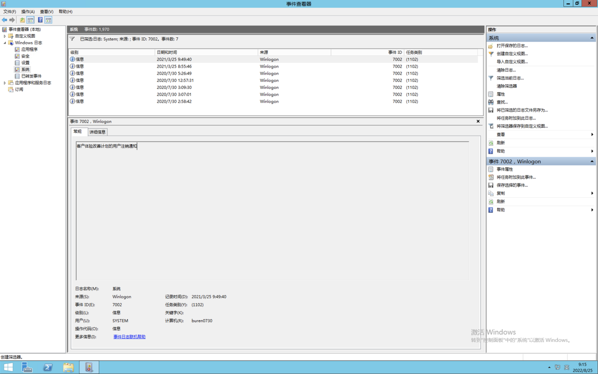This screenshot has width=598, height=374.
Task: Collapse the 事件 7002, Winlogon section arrow
Action: click(592, 161)
